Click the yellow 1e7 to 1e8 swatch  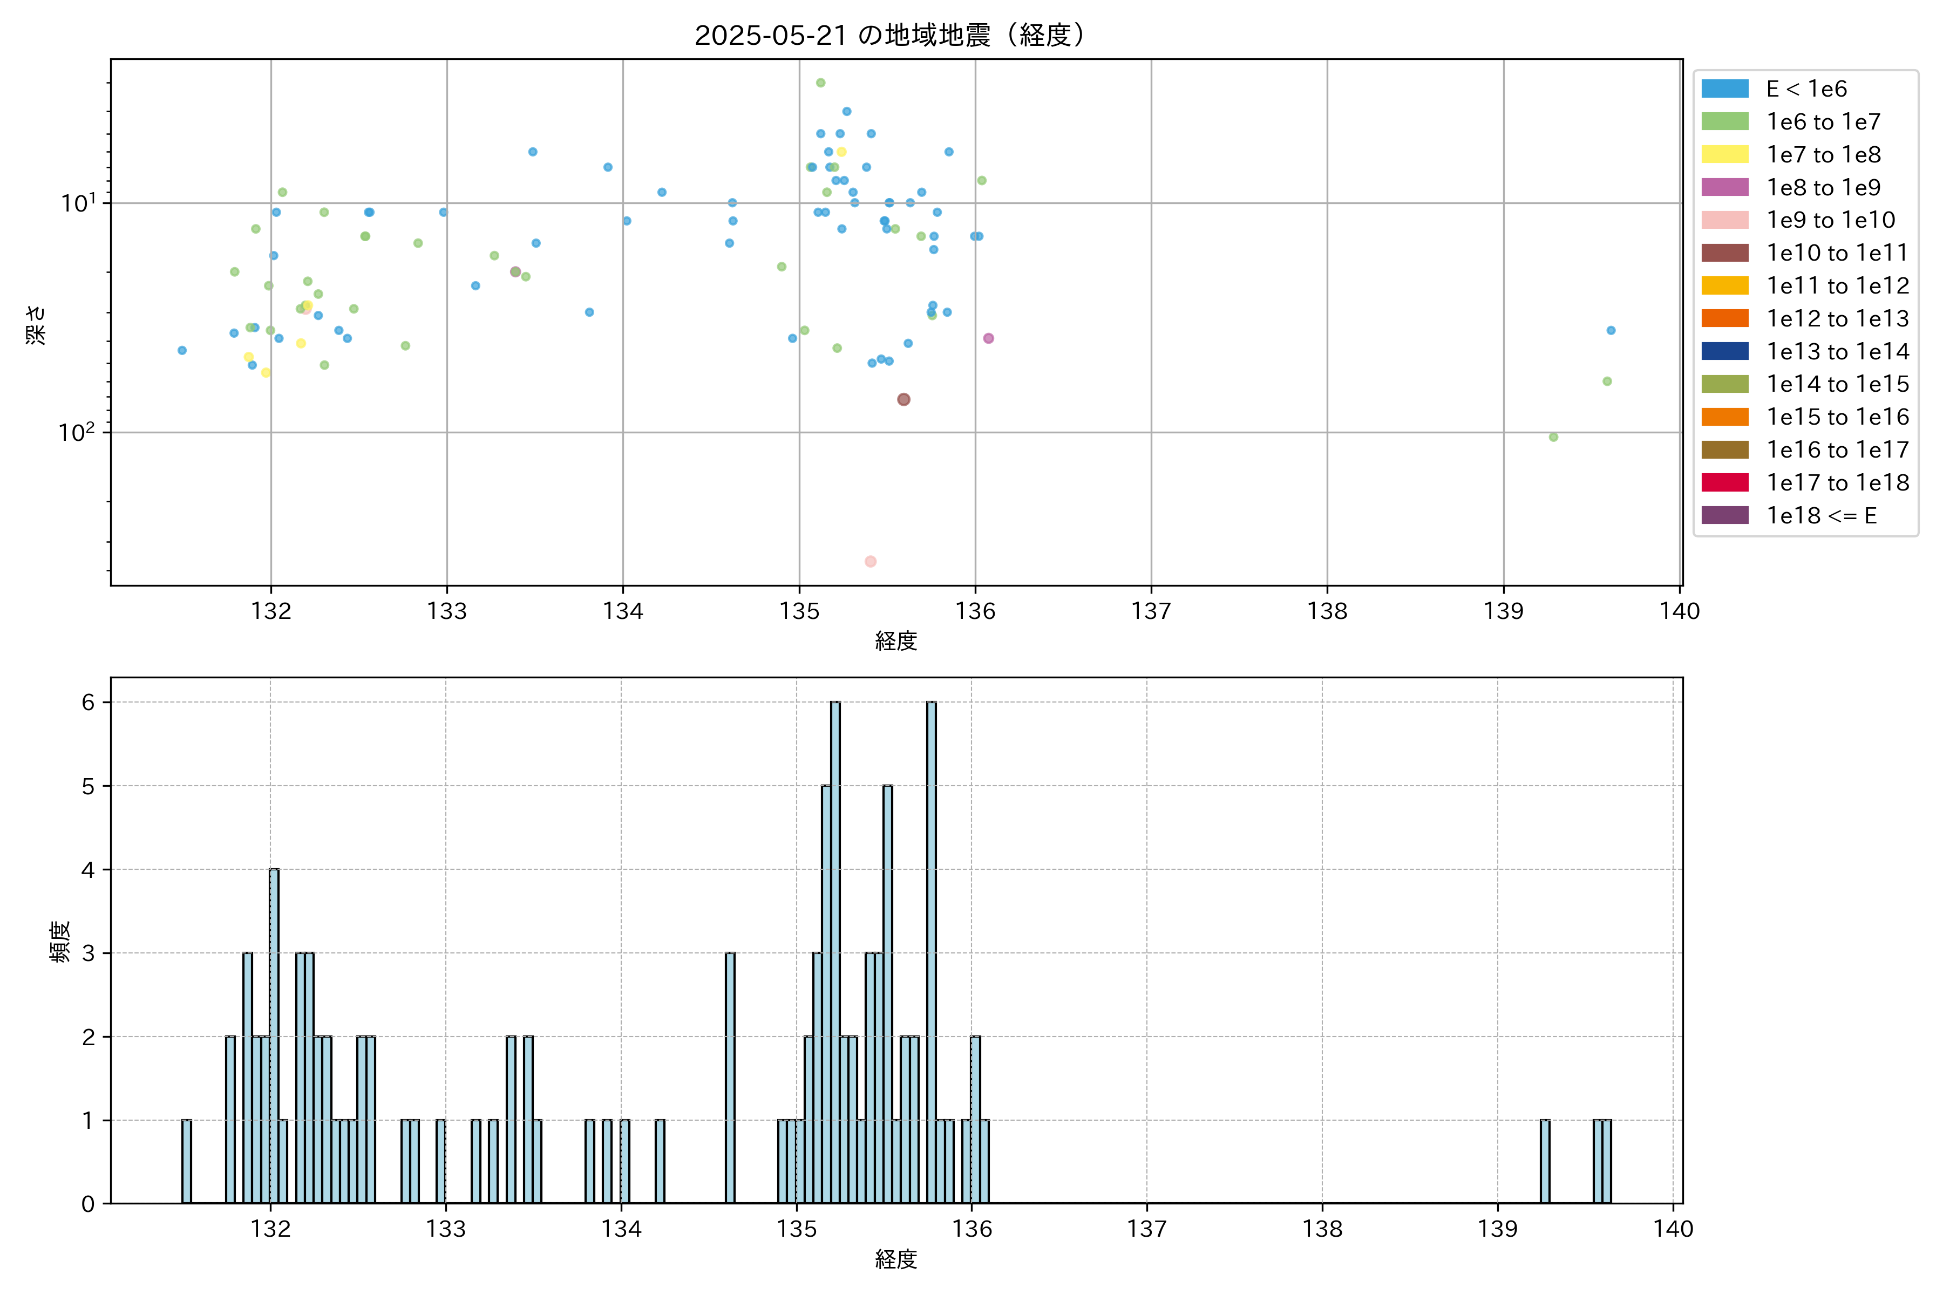[1724, 154]
